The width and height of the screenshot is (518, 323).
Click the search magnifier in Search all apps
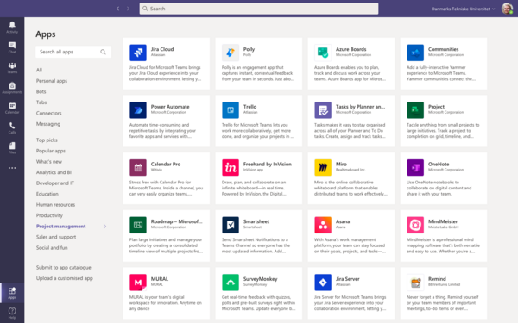103,52
